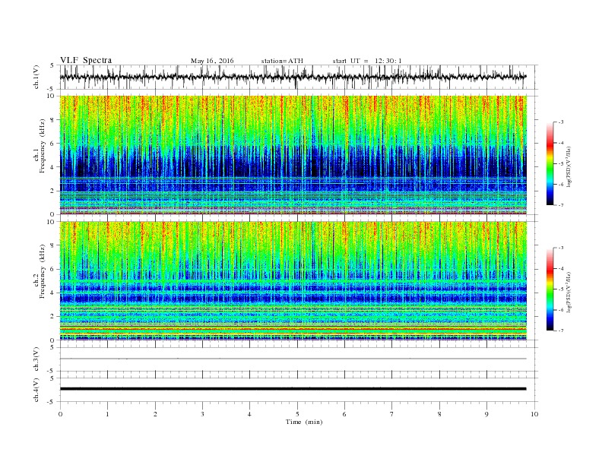Click the time axis tick label "4"

pyautogui.click(x=249, y=414)
